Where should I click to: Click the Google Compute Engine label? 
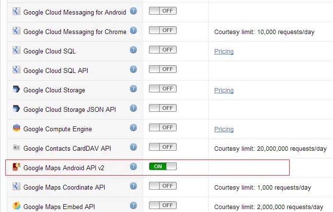[57, 129]
